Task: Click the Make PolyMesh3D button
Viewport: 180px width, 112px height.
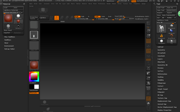Action: [169, 15]
